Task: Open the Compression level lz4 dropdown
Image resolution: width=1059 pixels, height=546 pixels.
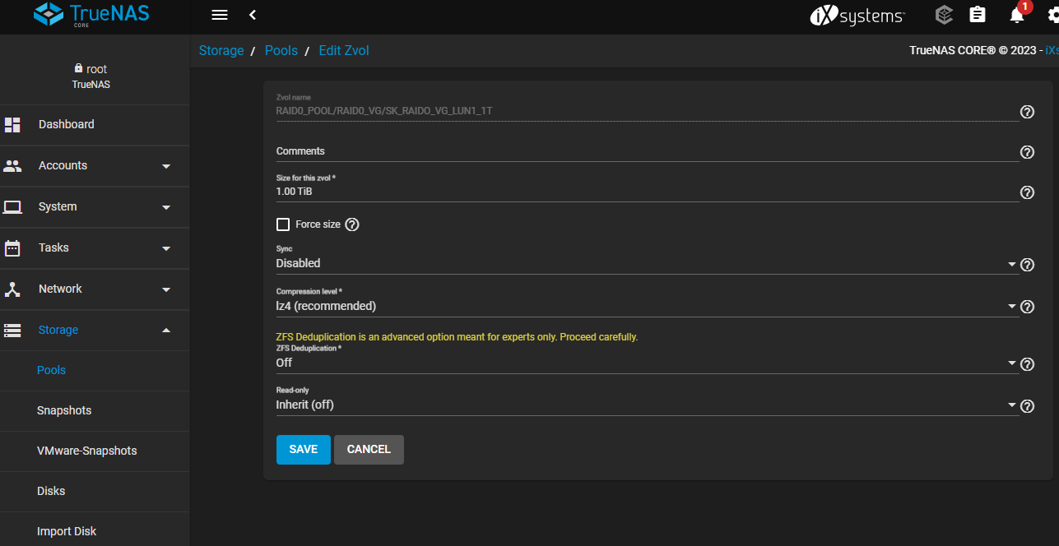Action: coord(647,306)
